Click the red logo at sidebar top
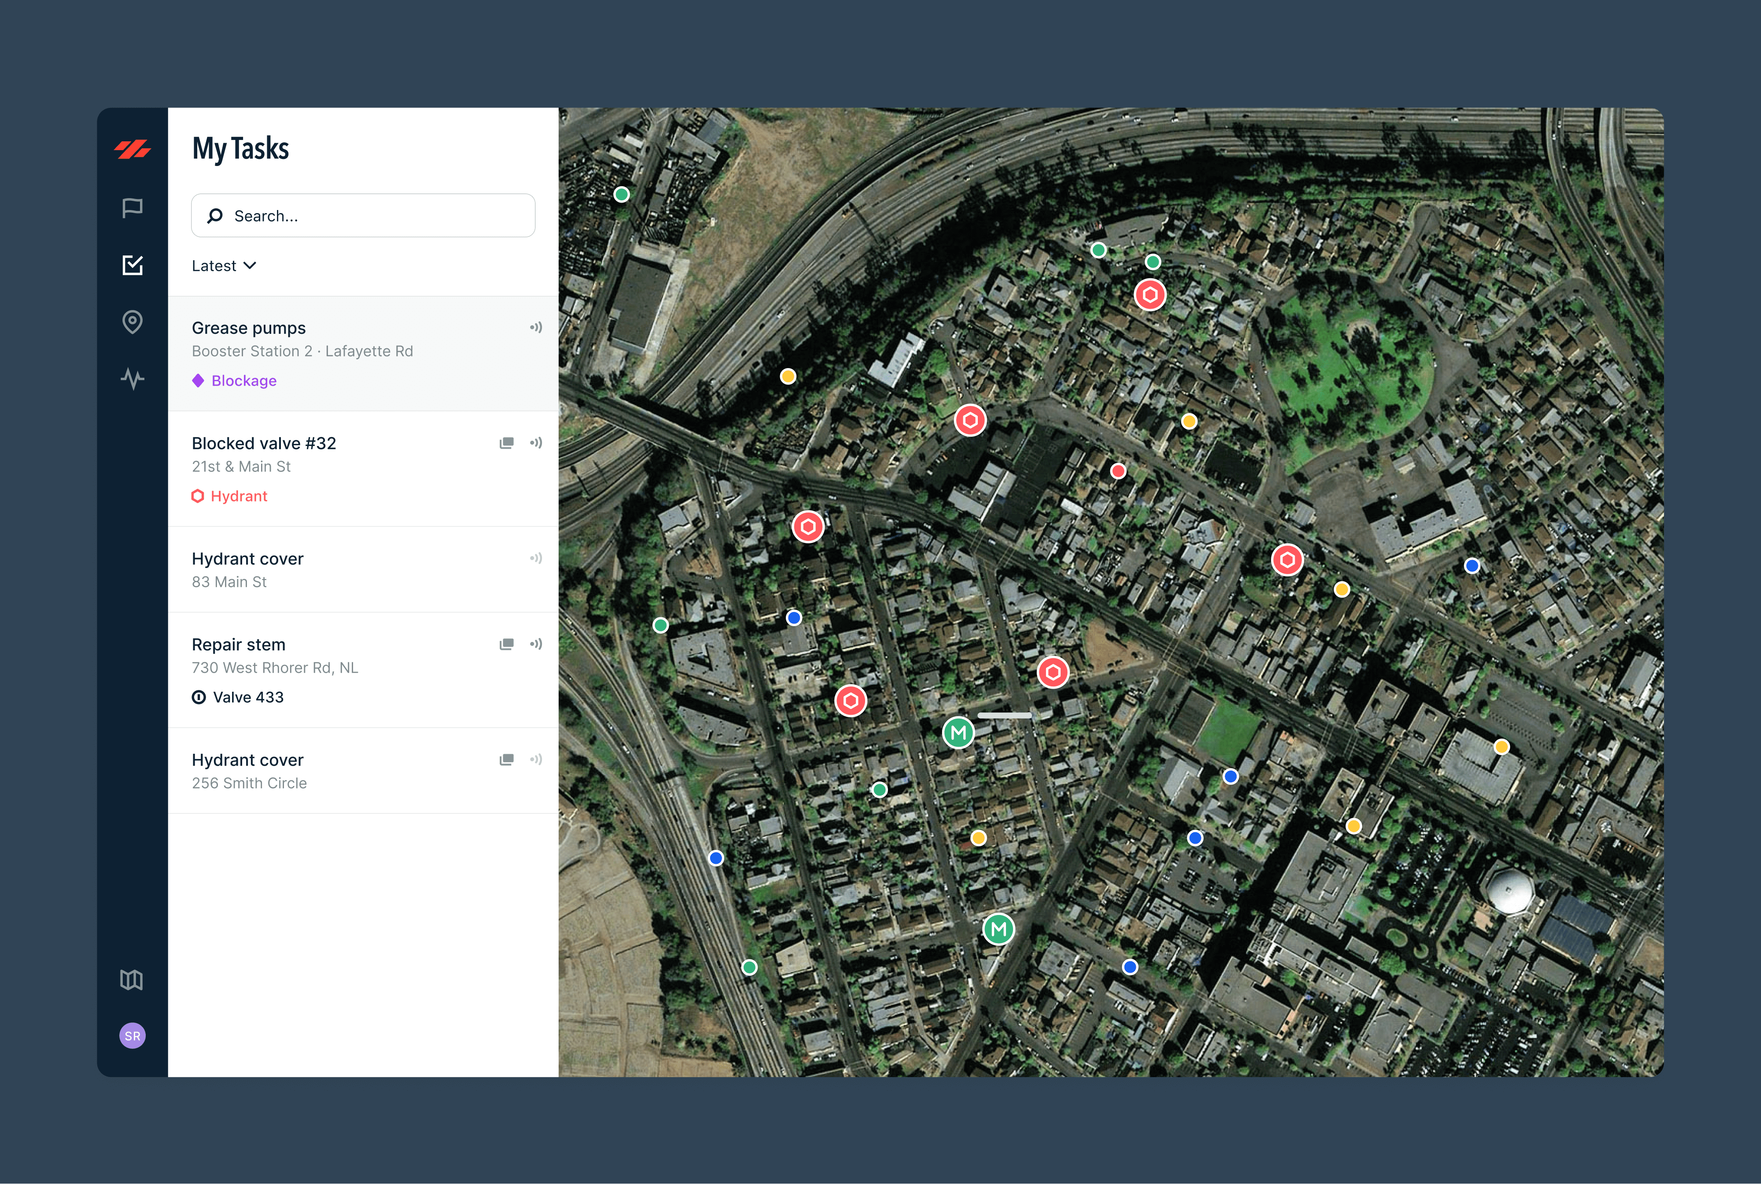 point(132,149)
